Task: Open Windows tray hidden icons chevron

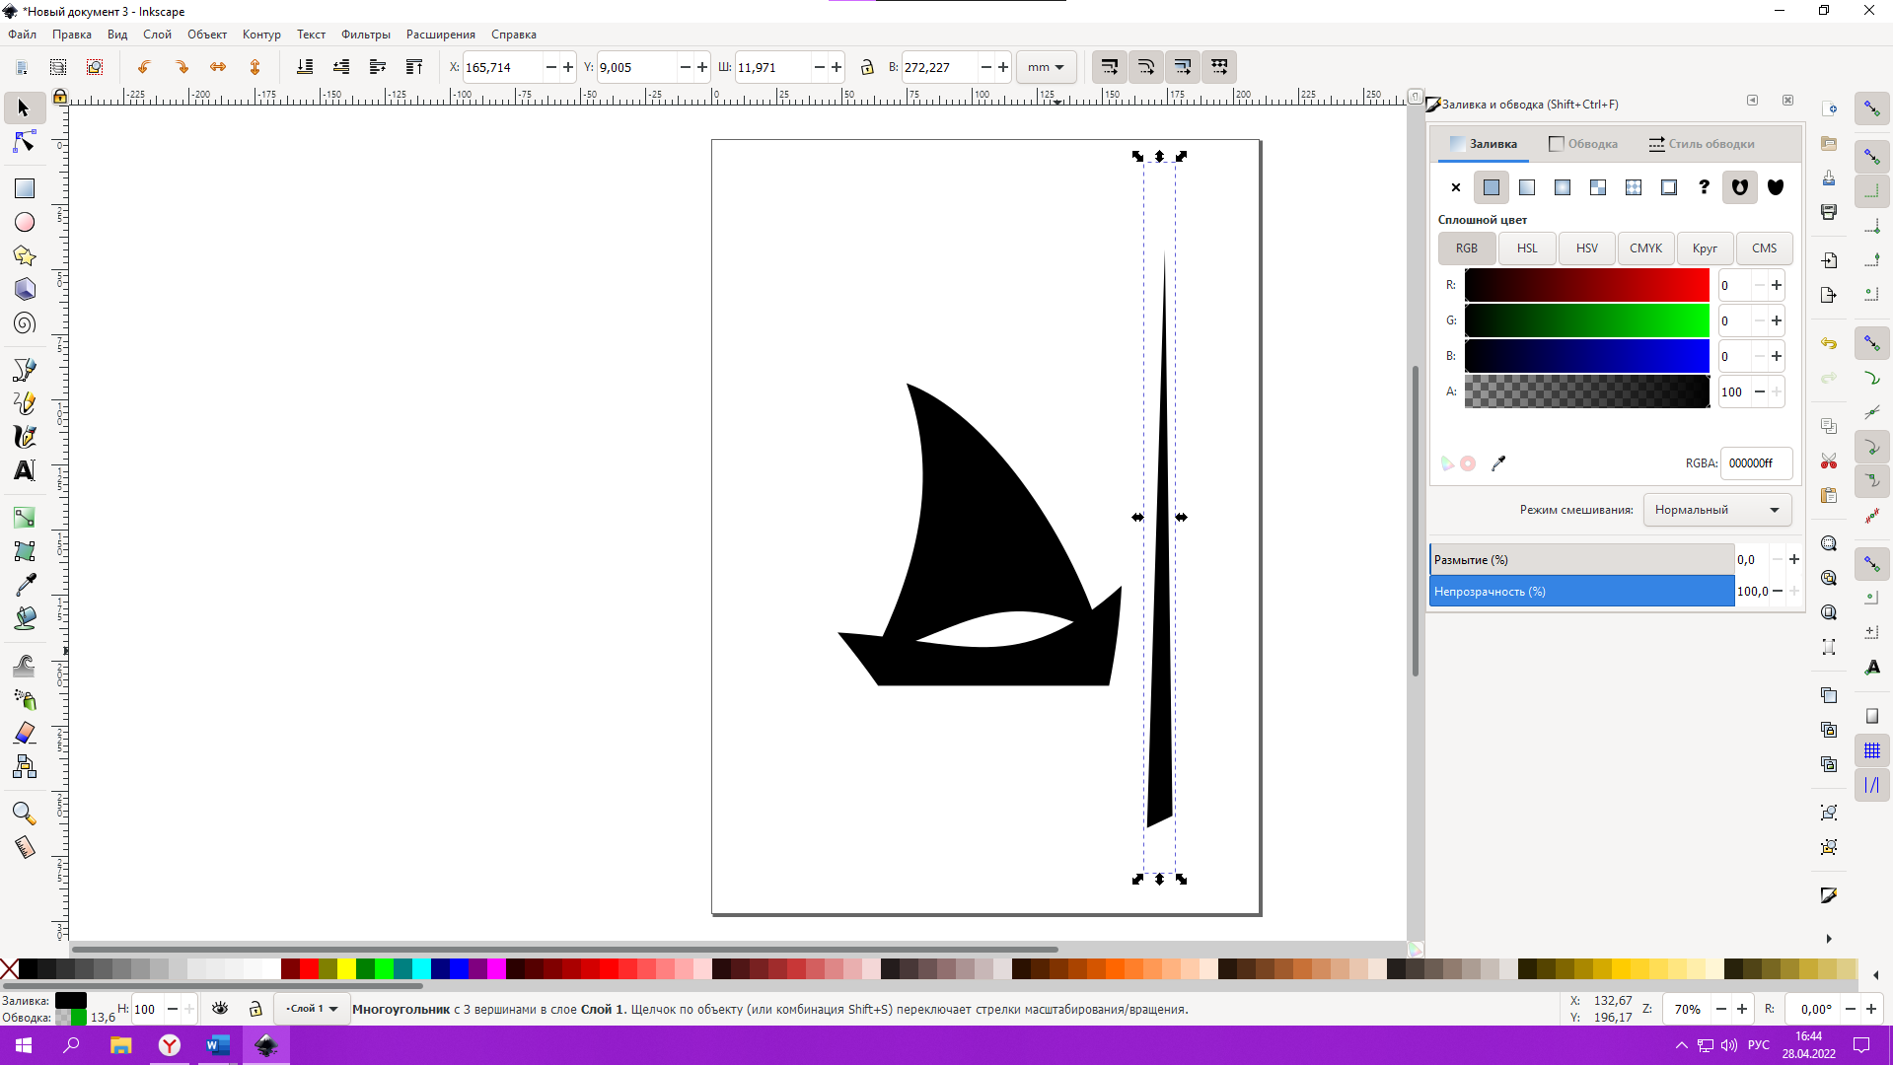Action: click(1682, 1045)
